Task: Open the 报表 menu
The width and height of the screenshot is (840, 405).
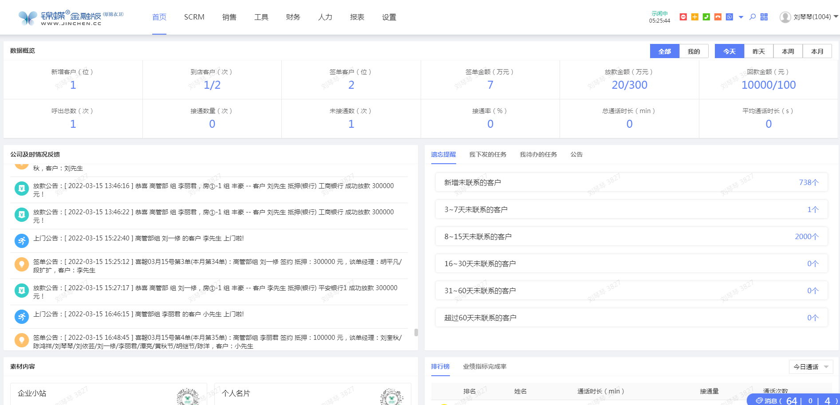Action: point(357,17)
